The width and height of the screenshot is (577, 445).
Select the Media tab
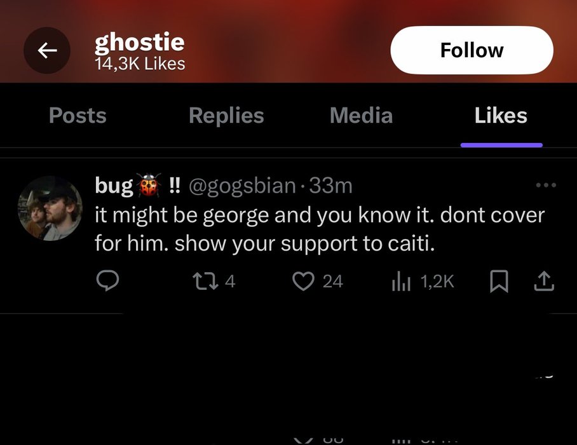[361, 116]
